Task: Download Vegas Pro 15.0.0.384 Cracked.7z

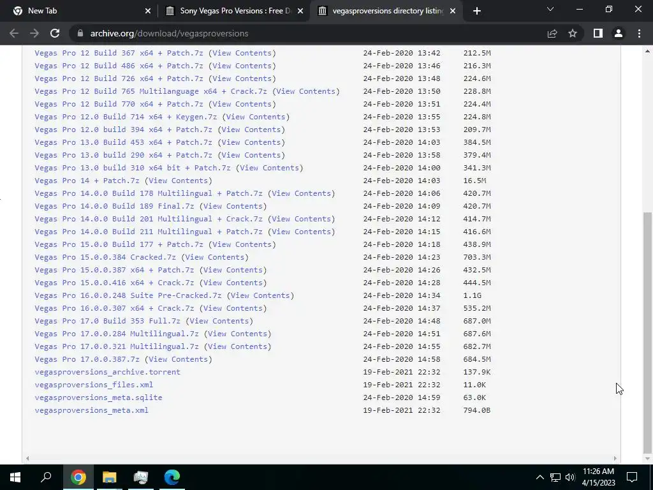Action: (105, 257)
